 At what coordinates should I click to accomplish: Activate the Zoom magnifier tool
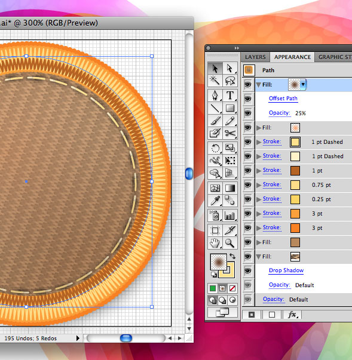pyautogui.click(x=229, y=243)
